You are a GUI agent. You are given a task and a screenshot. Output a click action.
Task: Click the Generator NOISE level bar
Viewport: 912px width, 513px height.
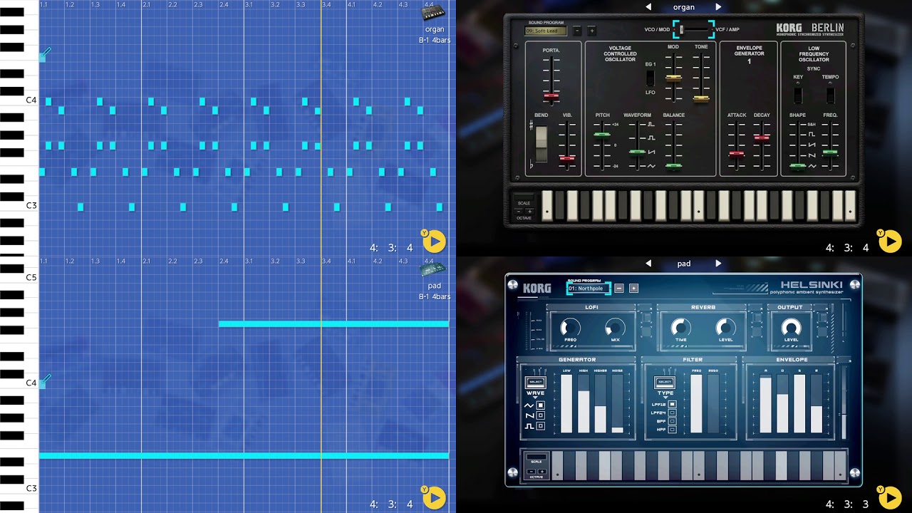click(x=617, y=404)
